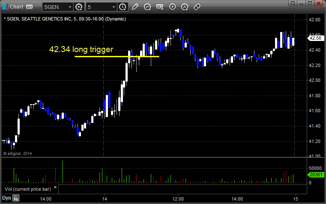Click the 50000 volume axis label
This screenshot has height=204, width=326.
click(x=315, y=168)
